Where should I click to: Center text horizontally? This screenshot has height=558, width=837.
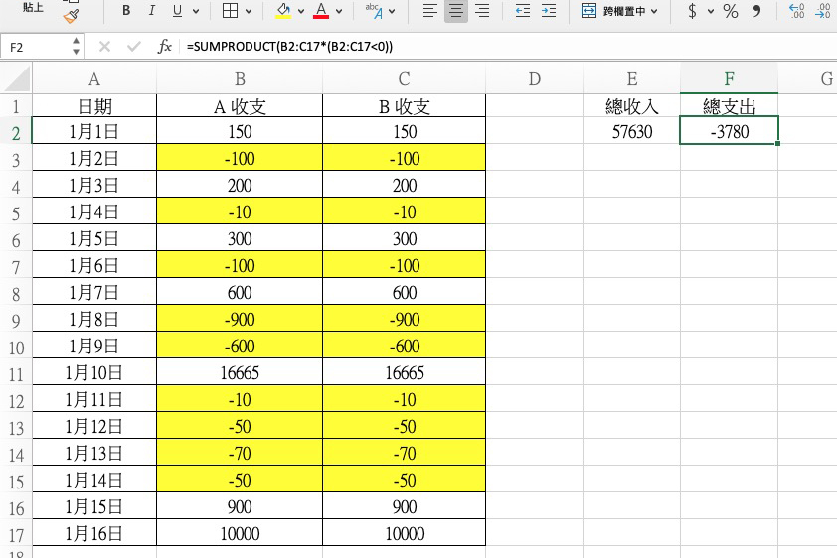pyautogui.click(x=456, y=10)
